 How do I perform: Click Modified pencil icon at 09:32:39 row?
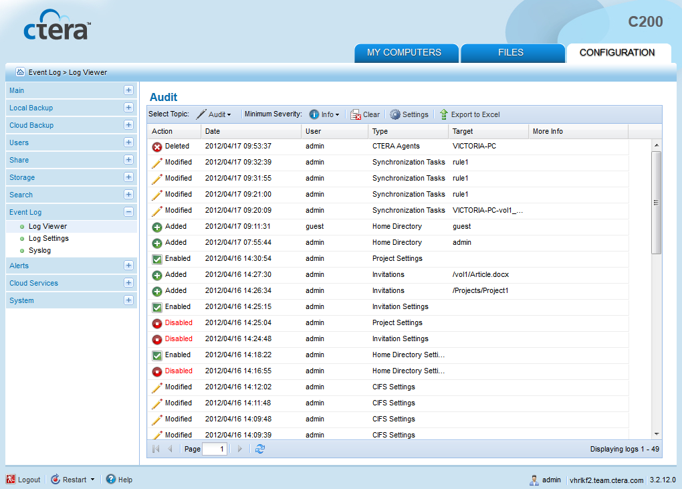pos(157,163)
